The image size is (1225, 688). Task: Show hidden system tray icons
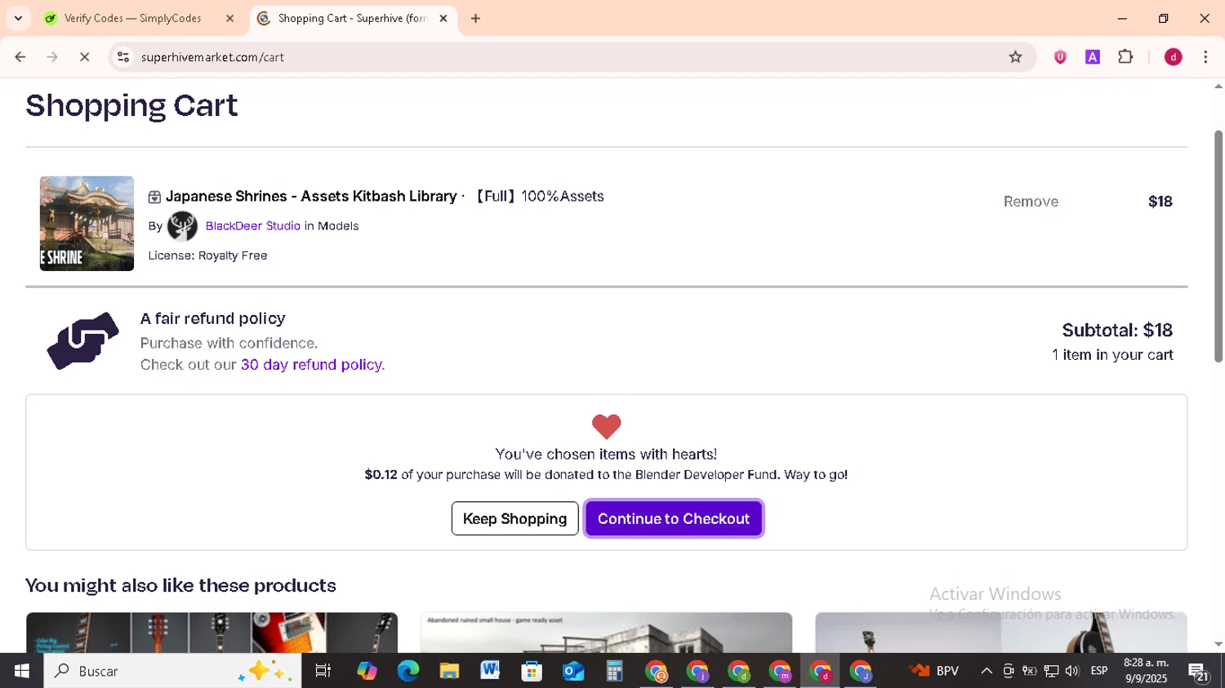(987, 671)
